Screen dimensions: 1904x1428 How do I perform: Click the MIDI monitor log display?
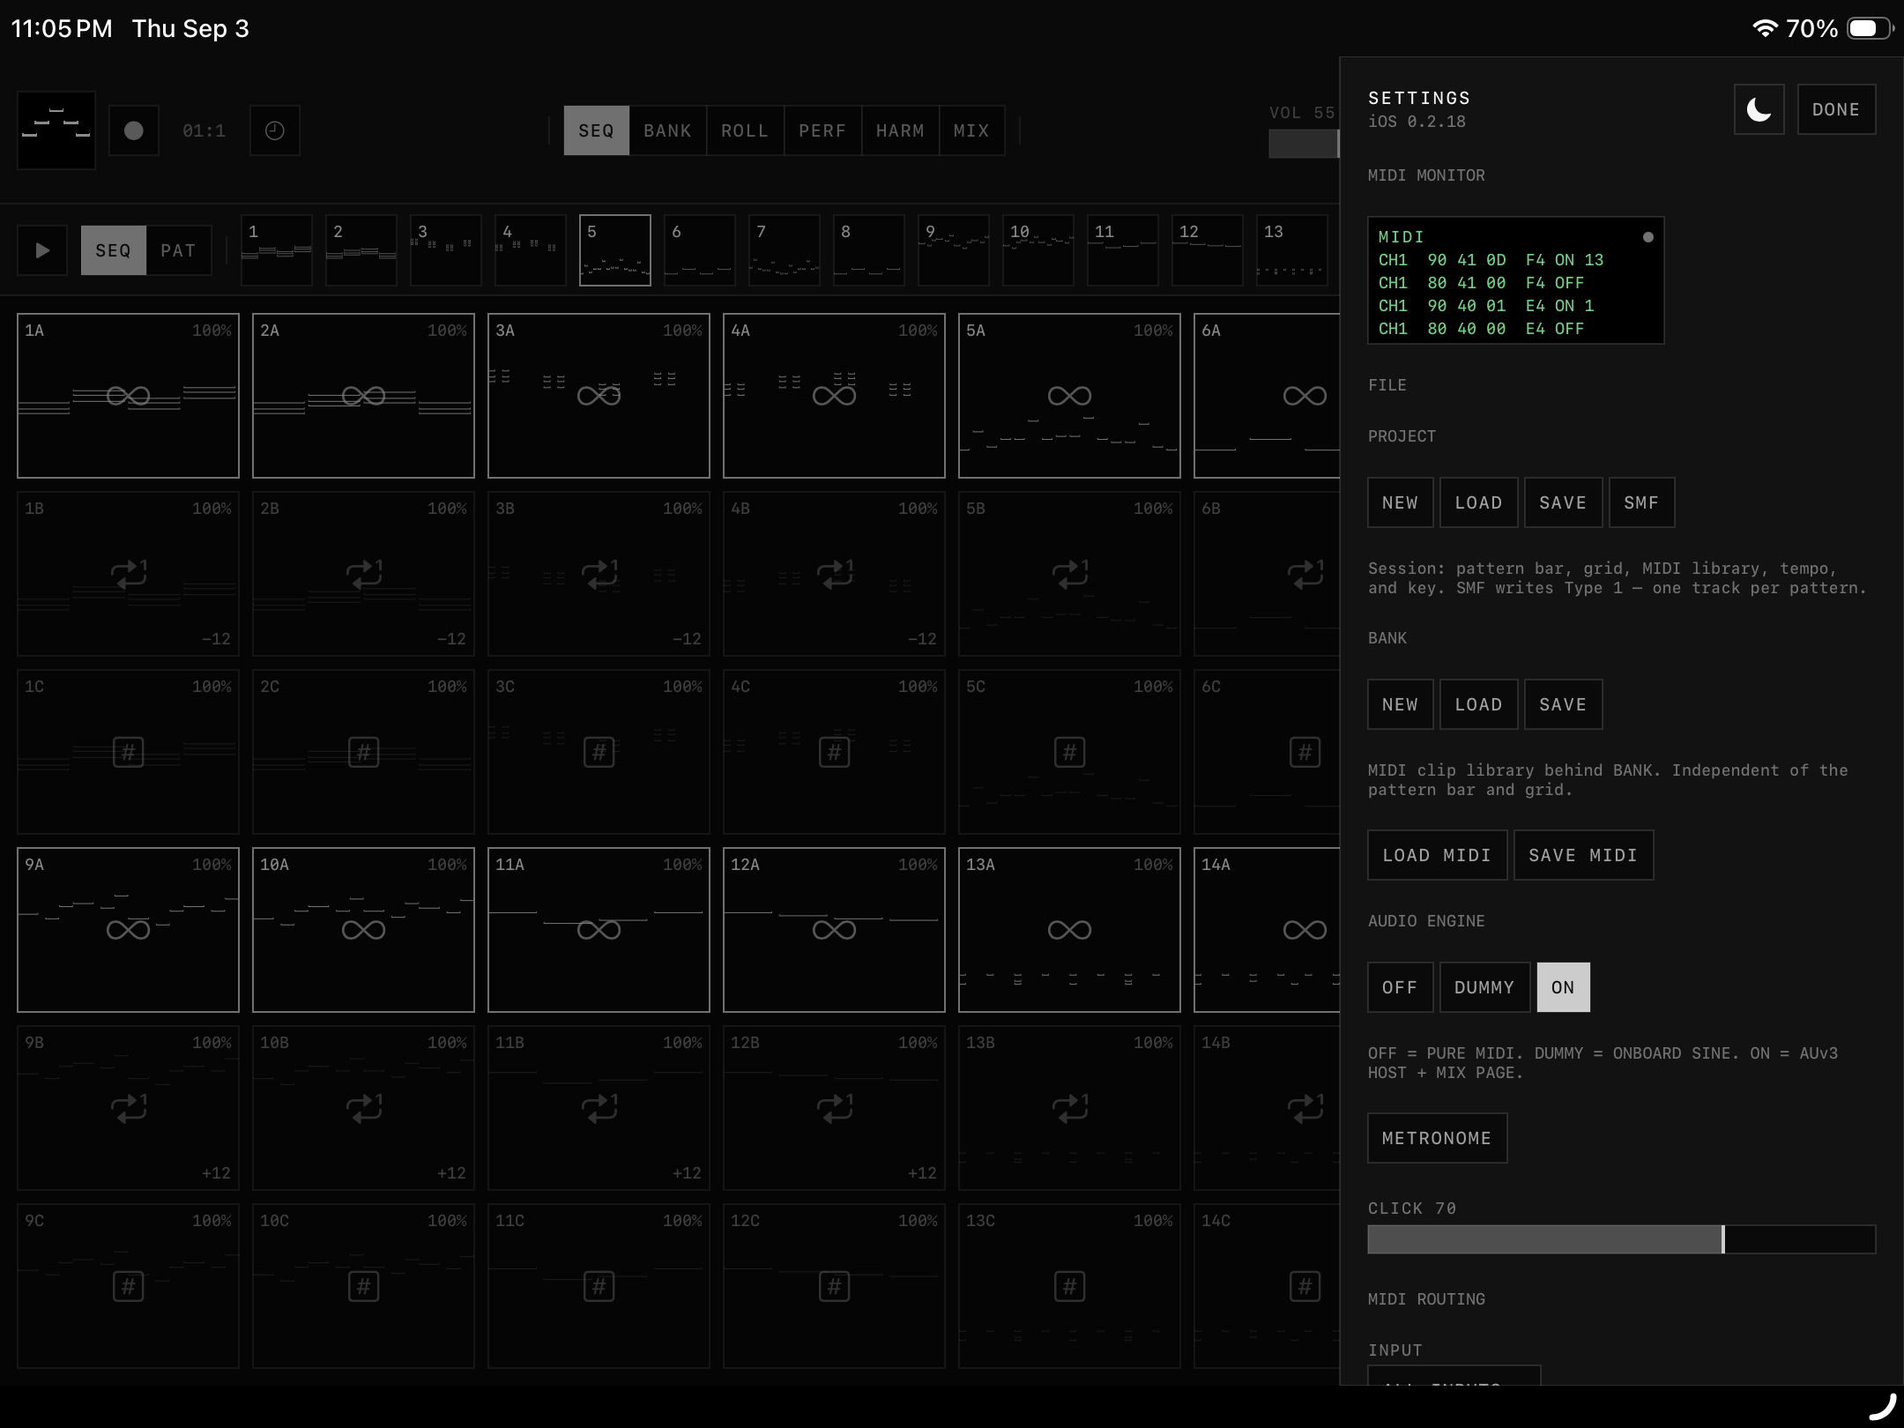pyautogui.click(x=1516, y=280)
